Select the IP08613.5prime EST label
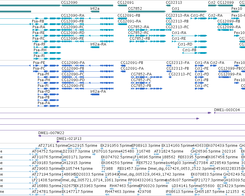 (180, 192)
